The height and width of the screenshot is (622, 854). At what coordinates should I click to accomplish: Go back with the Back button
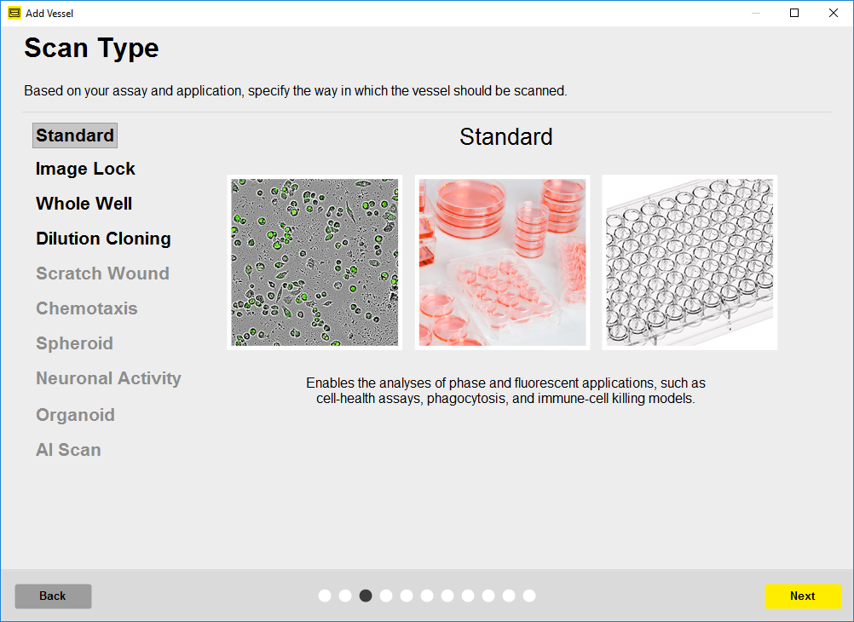coord(53,596)
